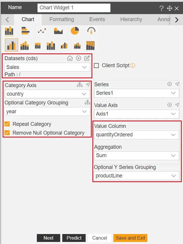Click the help question mark icon

[161, 8]
